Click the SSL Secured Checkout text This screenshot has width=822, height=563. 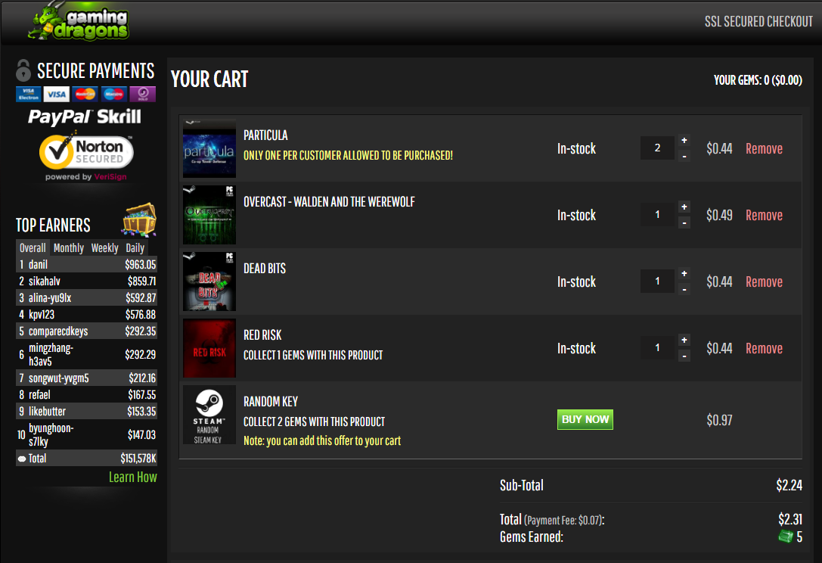pos(758,21)
